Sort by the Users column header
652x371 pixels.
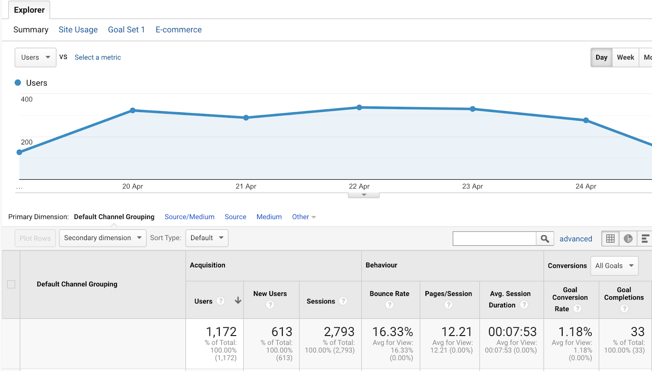[203, 301]
